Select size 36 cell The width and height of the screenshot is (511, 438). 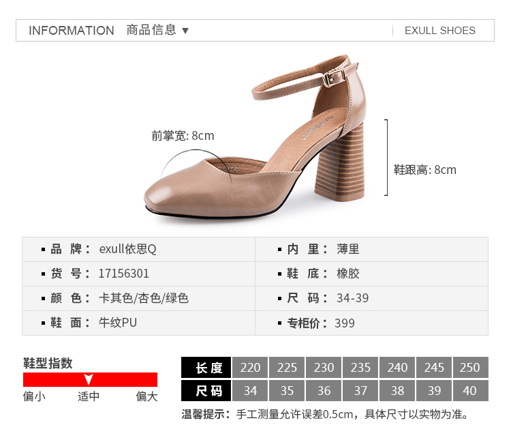click(324, 391)
